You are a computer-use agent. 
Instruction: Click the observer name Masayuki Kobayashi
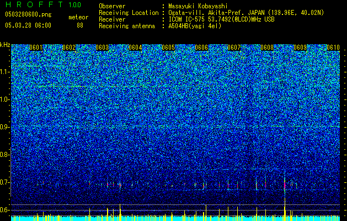(x=198, y=6)
